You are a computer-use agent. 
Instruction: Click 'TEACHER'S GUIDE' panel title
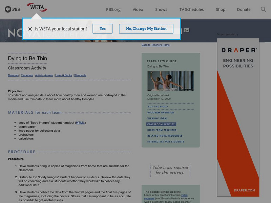[162, 61]
